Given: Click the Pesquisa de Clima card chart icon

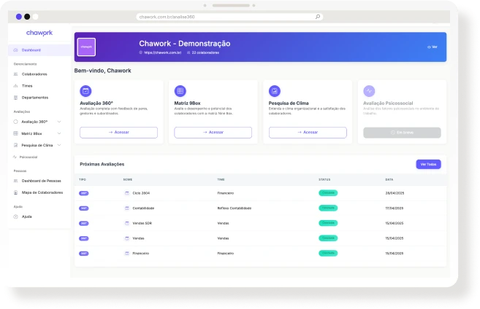Looking at the screenshot, I should 275,91.
